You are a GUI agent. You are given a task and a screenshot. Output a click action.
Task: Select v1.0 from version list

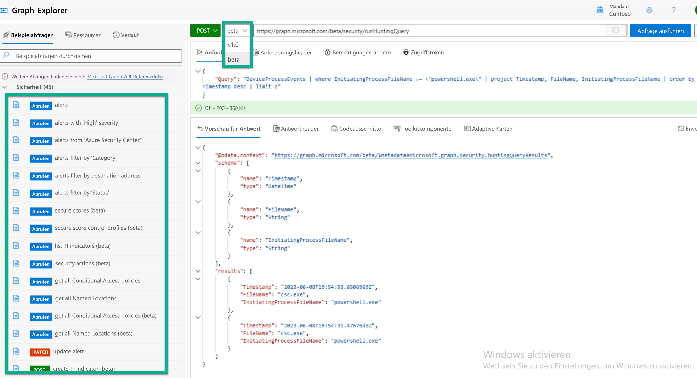coord(237,45)
